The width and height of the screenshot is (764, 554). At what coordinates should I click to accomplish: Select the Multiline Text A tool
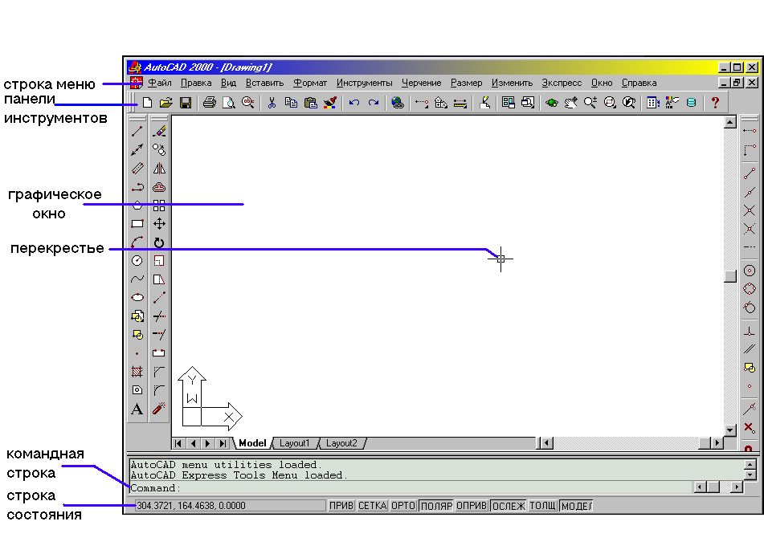pos(137,409)
